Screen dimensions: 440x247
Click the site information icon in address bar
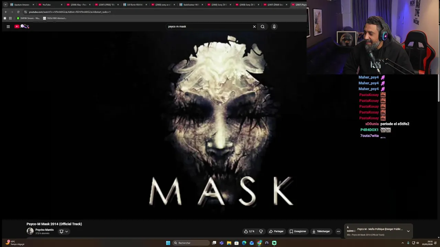(x=25, y=12)
